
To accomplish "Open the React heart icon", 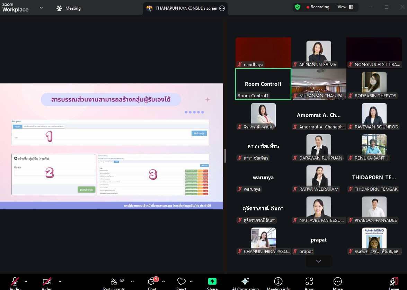I will point(181,281).
